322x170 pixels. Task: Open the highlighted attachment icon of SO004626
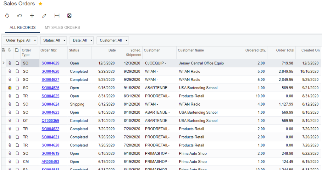10,88
